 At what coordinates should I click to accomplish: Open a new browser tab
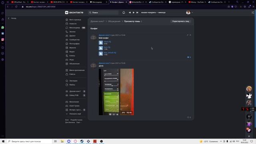(x=229, y=2)
